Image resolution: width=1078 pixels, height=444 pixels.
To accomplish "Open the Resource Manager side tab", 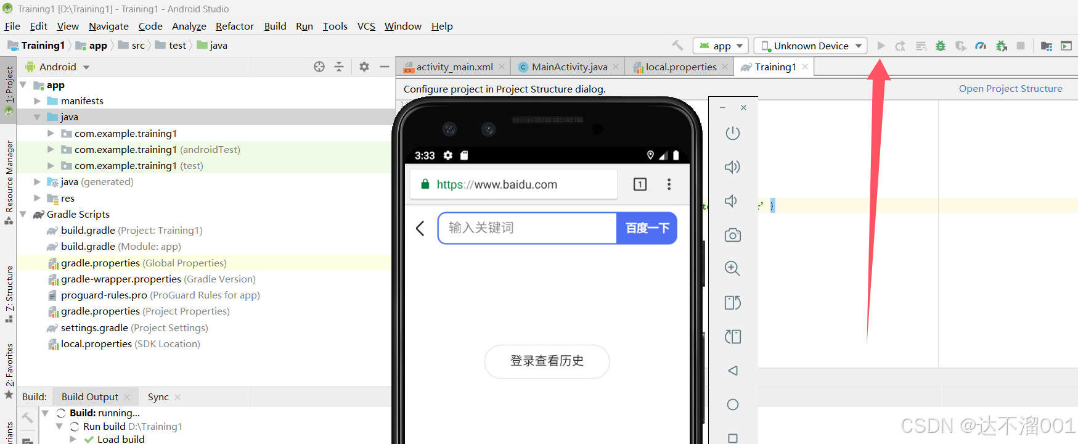I will point(9,182).
